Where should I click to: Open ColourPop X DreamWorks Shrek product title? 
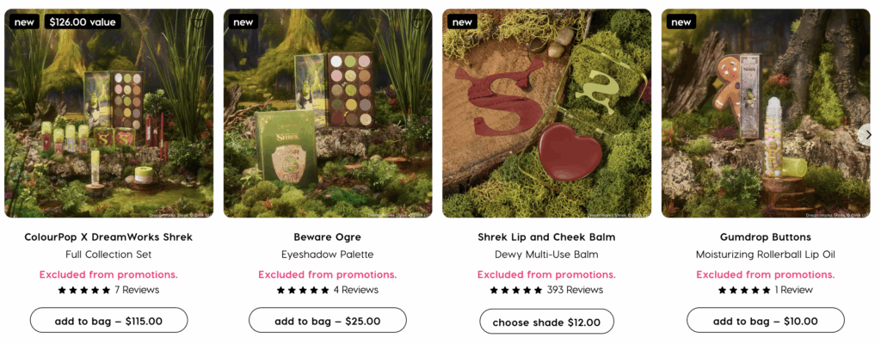click(108, 236)
